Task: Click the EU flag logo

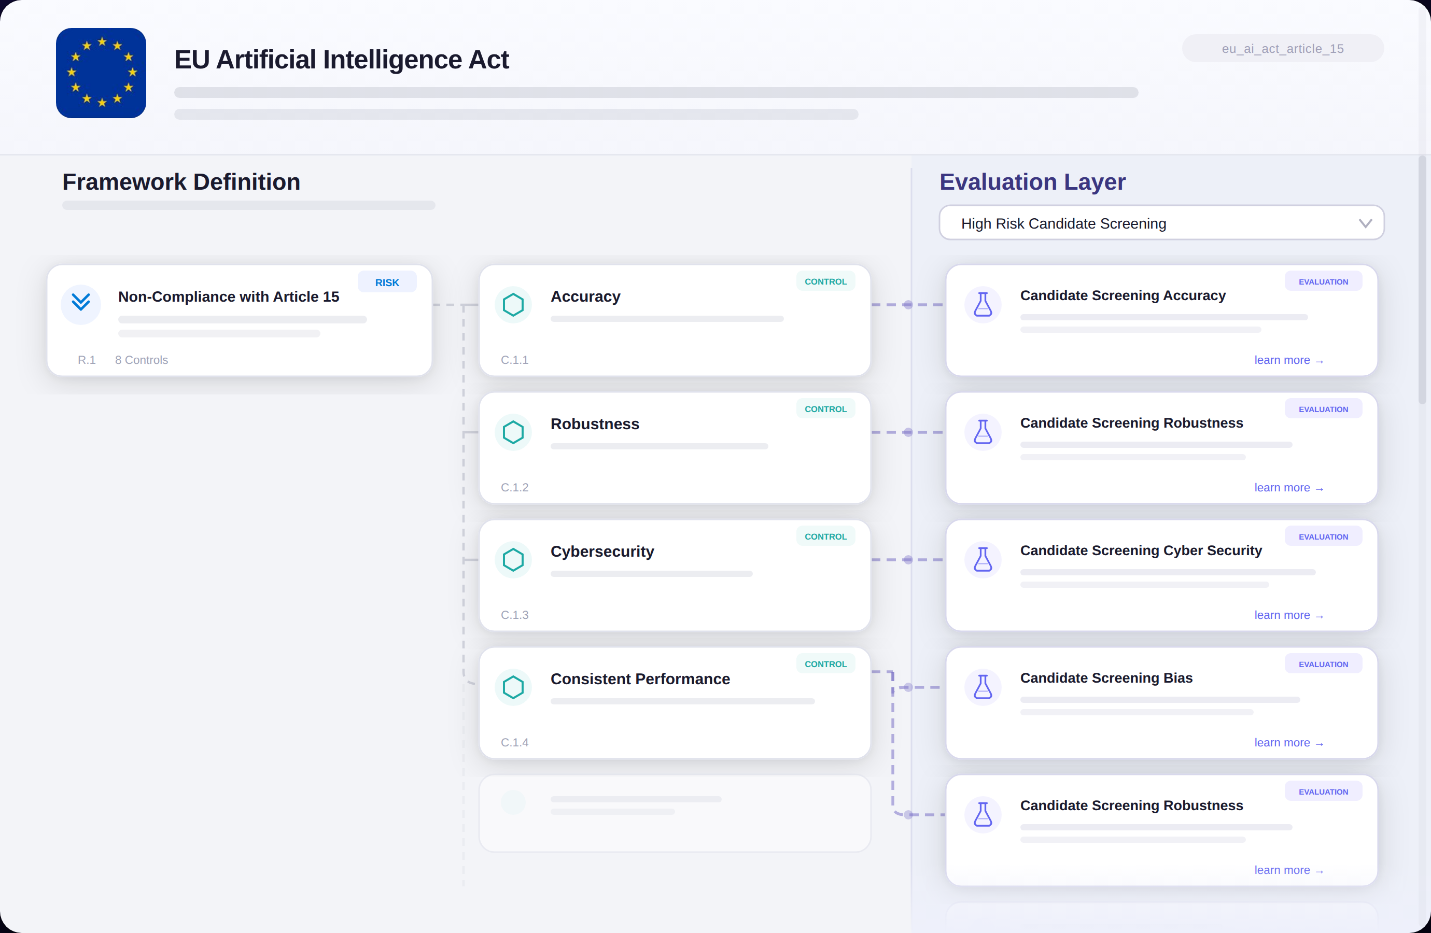Action: [x=101, y=73]
